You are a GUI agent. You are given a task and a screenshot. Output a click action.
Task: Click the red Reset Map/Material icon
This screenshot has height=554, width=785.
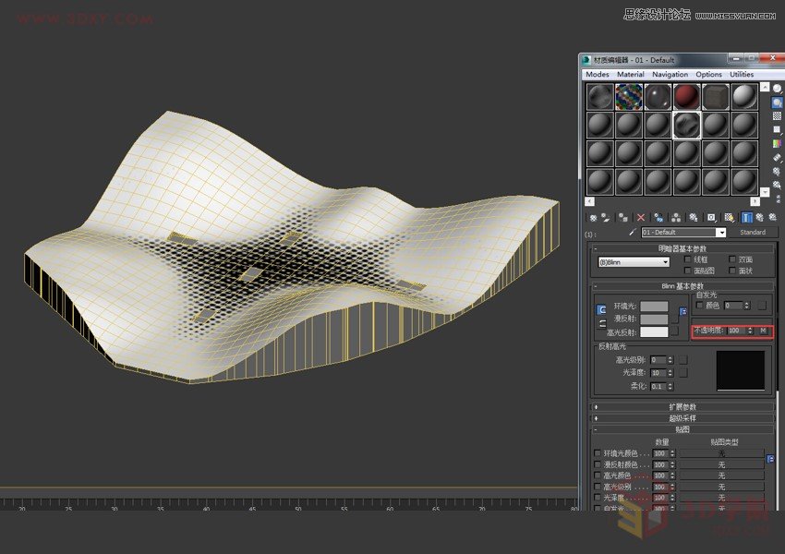641,217
